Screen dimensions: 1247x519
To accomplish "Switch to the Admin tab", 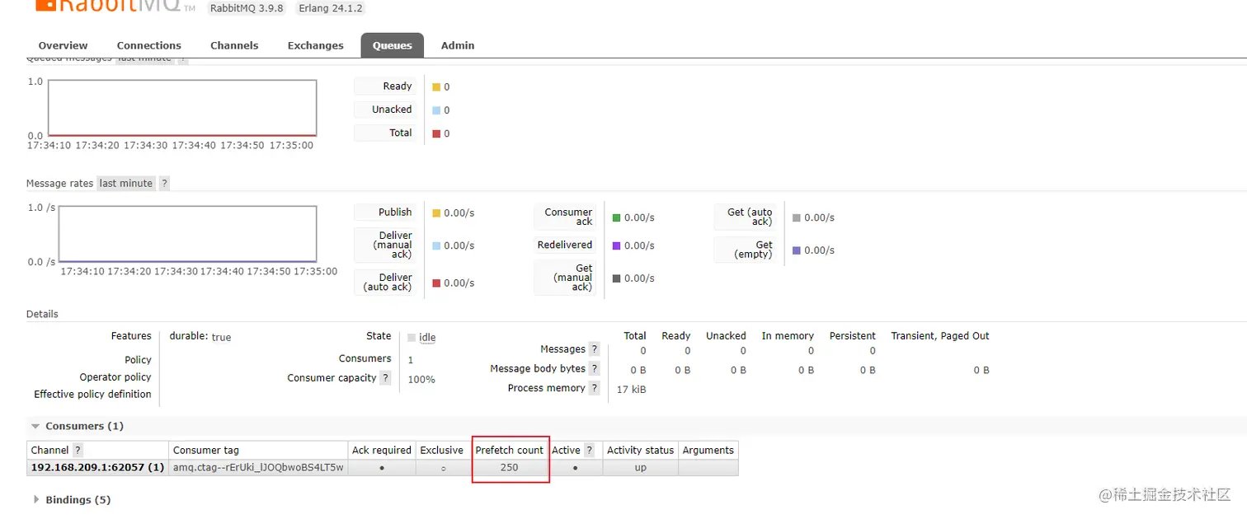I will (458, 45).
